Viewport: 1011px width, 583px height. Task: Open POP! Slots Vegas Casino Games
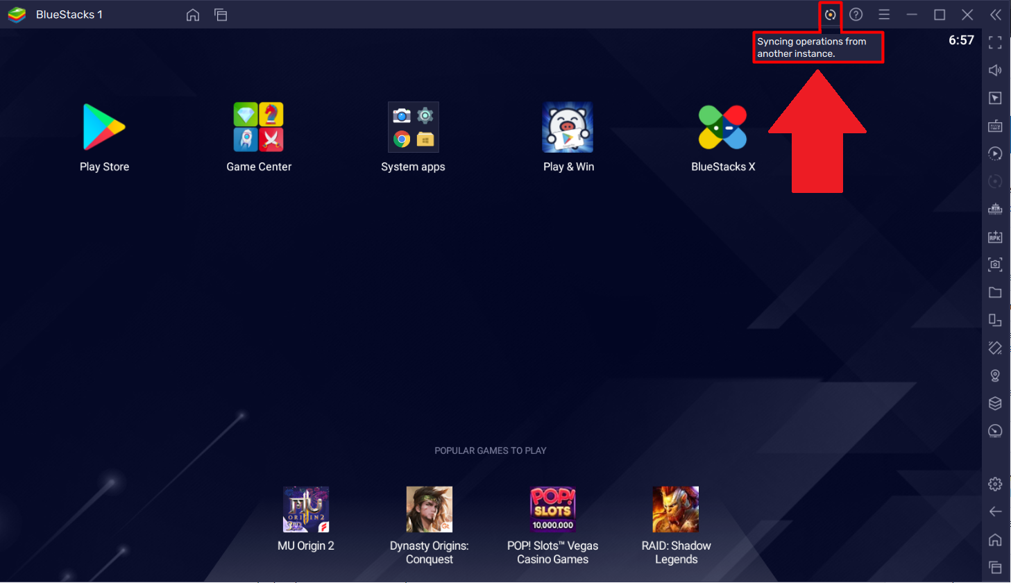click(x=553, y=509)
